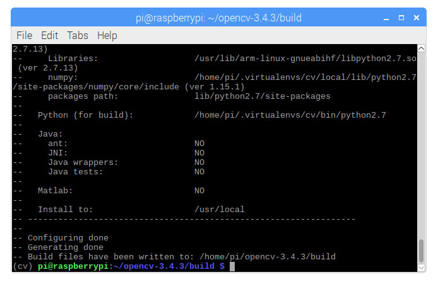
Task: Click the NO value next to Java tests
Action: [x=199, y=172]
